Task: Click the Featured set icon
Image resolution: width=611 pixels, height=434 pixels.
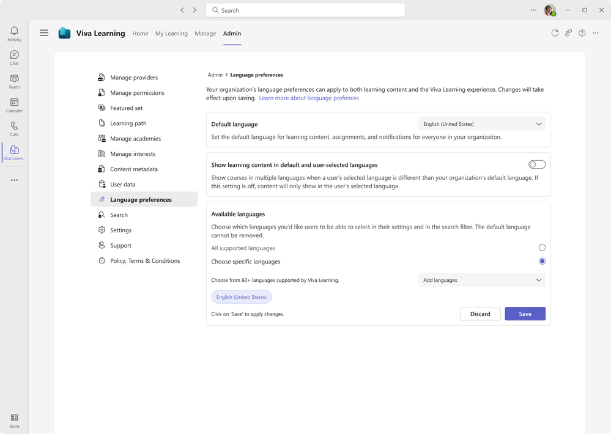Action: pyautogui.click(x=102, y=108)
